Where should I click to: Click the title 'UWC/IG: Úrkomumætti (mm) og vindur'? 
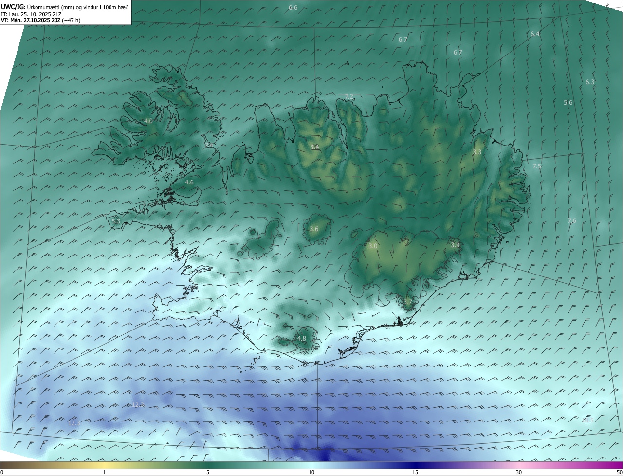(65, 6)
